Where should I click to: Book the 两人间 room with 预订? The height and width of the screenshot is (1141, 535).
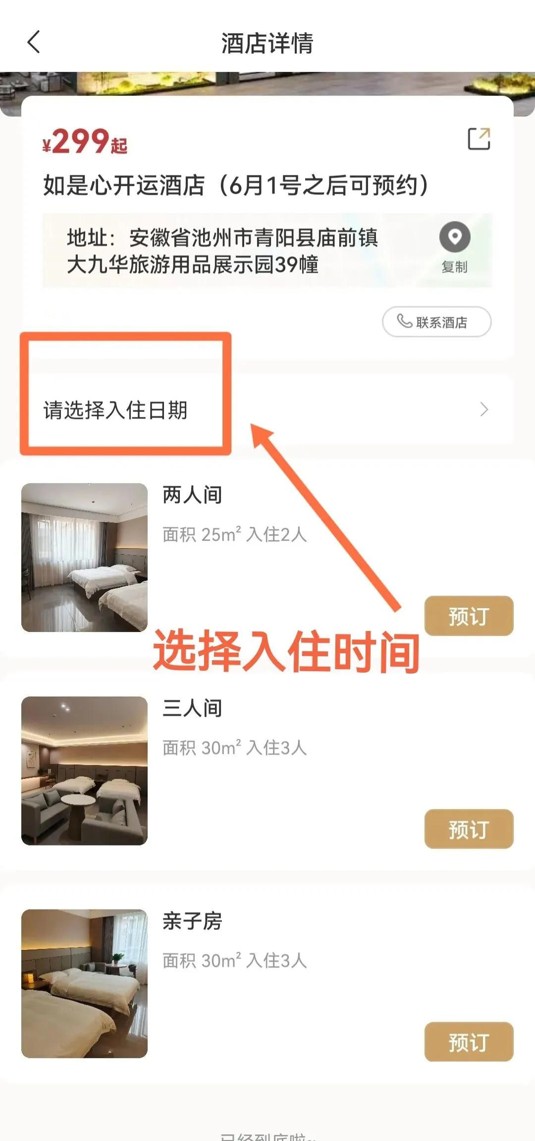[x=469, y=616]
